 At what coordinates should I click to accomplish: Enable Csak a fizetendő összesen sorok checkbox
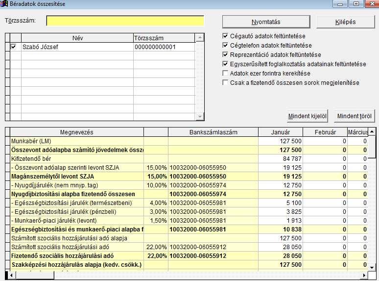point(225,82)
